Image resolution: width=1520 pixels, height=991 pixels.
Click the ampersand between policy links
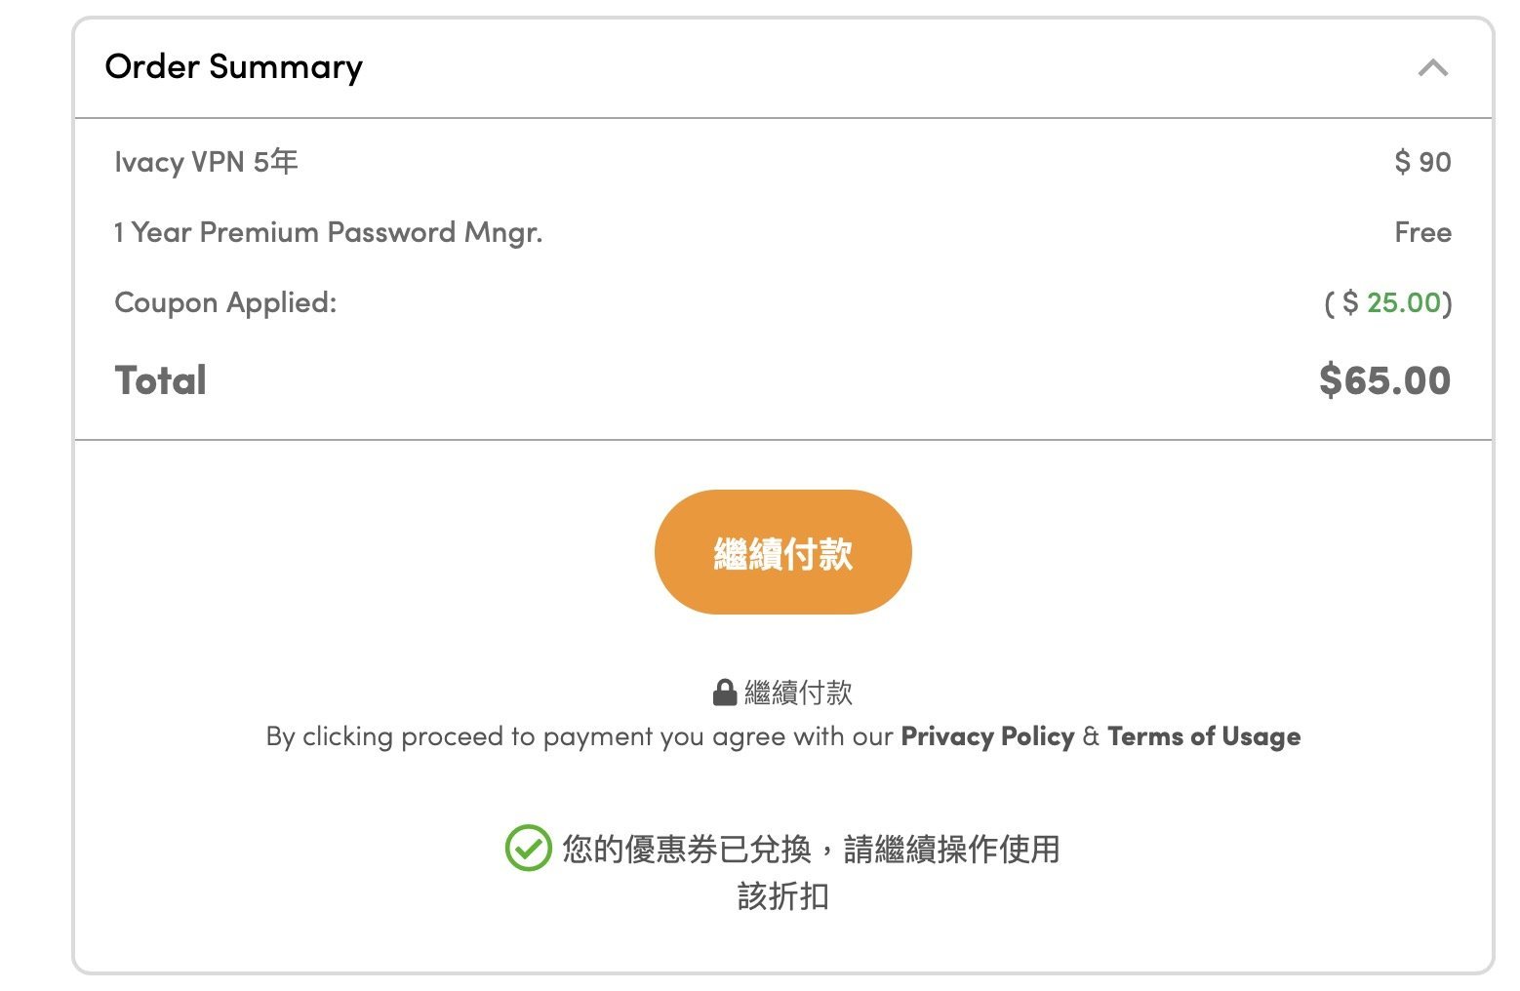coord(1091,736)
